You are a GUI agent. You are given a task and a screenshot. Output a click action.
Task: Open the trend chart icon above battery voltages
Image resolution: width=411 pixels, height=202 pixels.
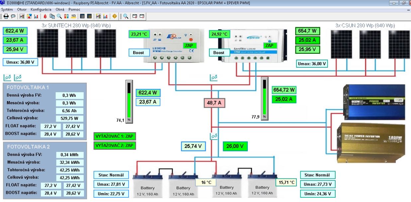click(214, 136)
